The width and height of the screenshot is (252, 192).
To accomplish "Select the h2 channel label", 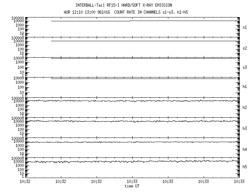I will coord(245,108).
